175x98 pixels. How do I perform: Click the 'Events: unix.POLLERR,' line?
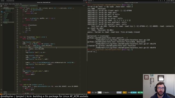click(x=36, y=49)
